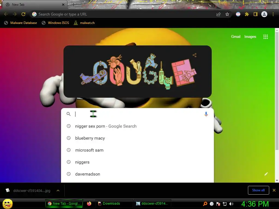Click the Google Doodle artwork
The image size is (279, 209).
click(138, 72)
